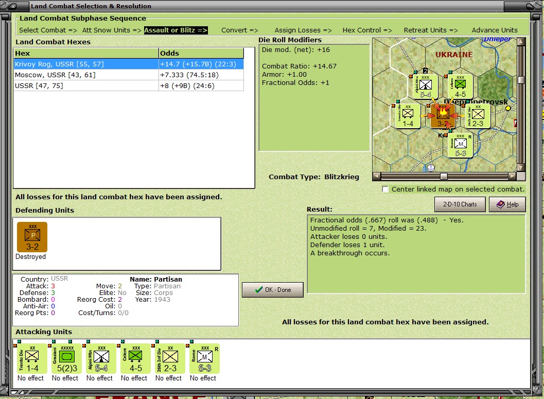Click the odds +7.333 (74.5:18) cell

click(201, 75)
